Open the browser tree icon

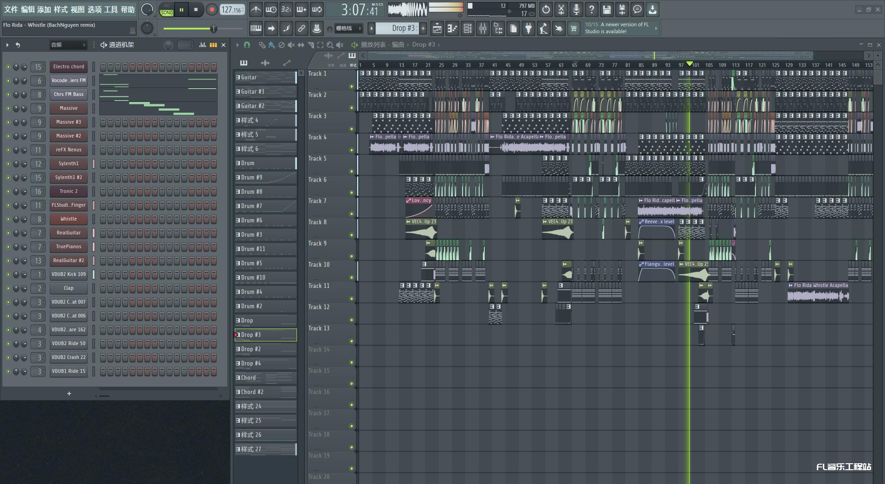tap(498, 29)
